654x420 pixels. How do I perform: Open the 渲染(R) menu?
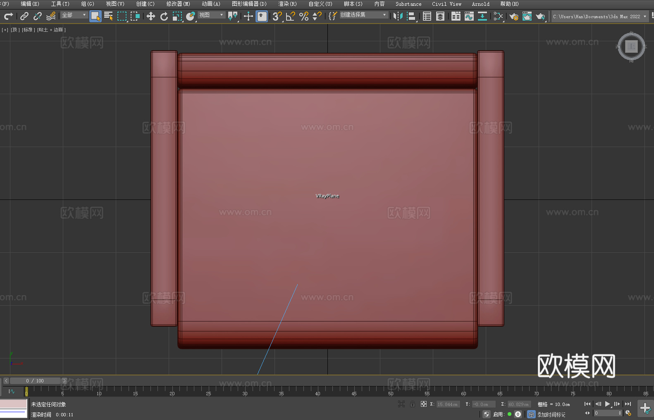[287, 4]
